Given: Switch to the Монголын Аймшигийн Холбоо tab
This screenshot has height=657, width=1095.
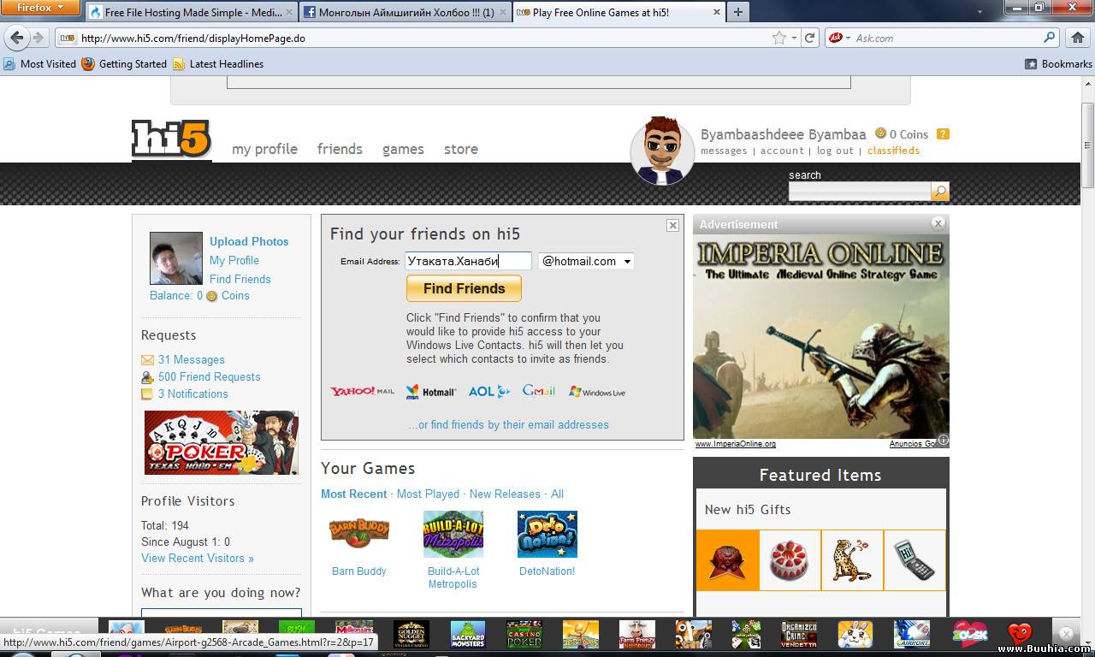Looking at the screenshot, I should click(x=405, y=12).
